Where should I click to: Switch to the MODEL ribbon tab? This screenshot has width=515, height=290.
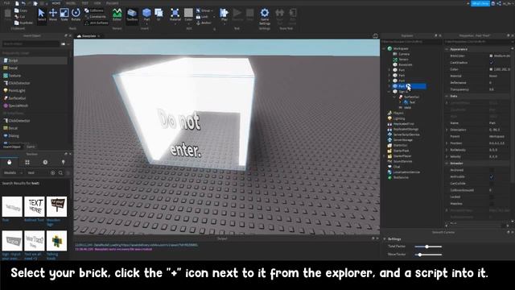coord(71,3)
